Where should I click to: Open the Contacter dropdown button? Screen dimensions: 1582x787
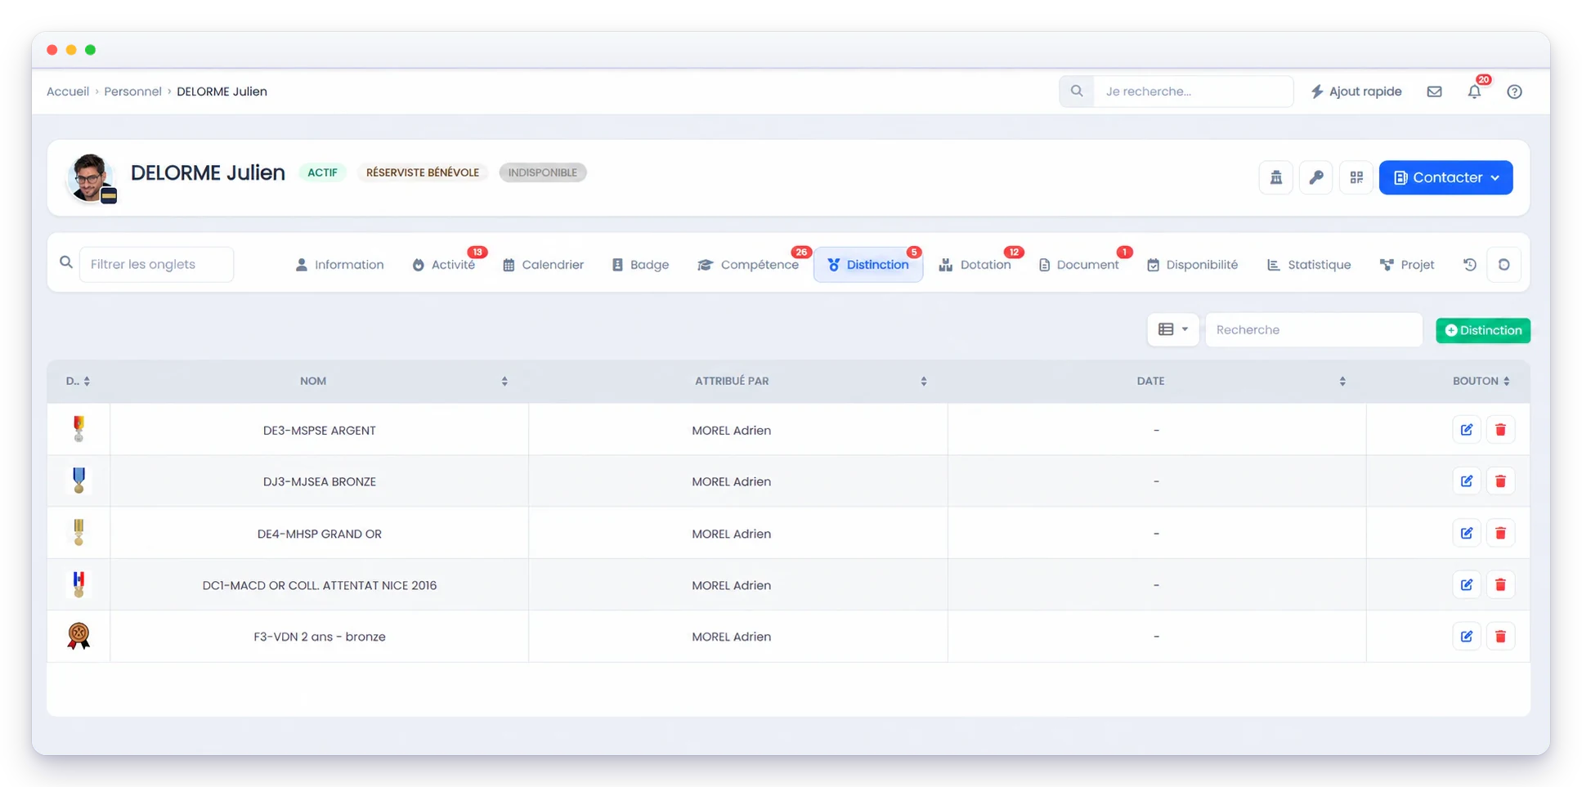point(1445,177)
